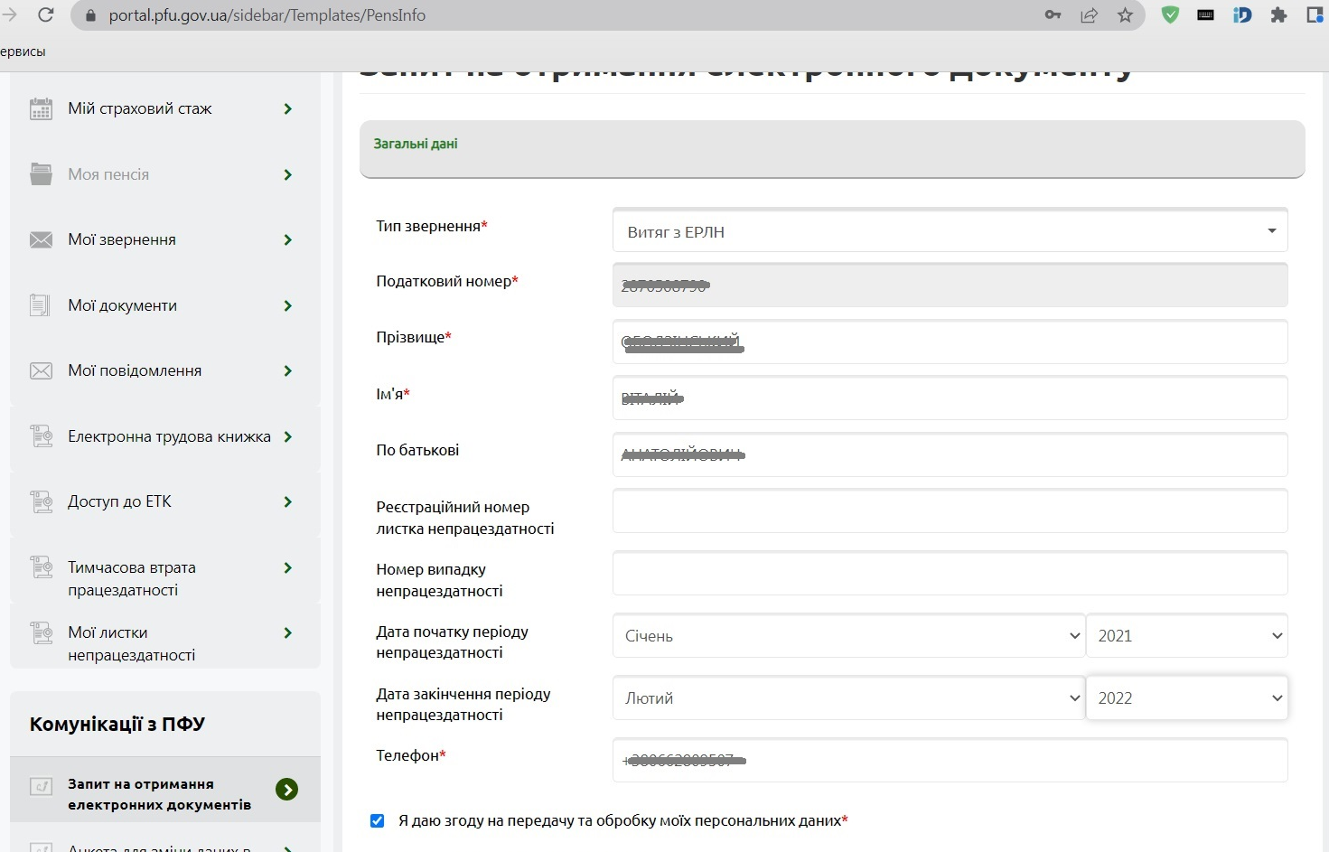1329x852 pixels.
Task: Open the browser extensions puzzle icon
Action: 1278,15
